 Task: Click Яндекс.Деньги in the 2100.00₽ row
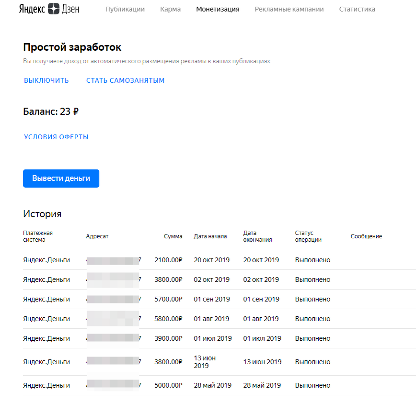pos(46,260)
